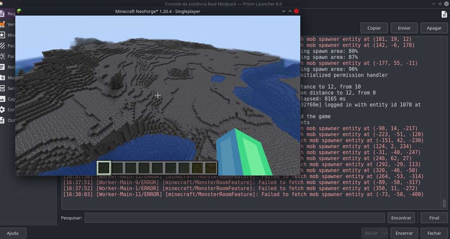450x239 pixels.
Task: Open the Mods star icon page
Action: pos(2,35)
